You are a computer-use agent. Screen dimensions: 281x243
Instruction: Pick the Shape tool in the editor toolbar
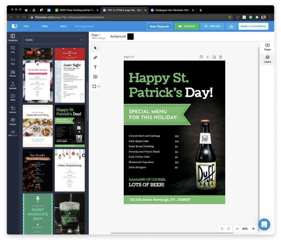point(95,86)
